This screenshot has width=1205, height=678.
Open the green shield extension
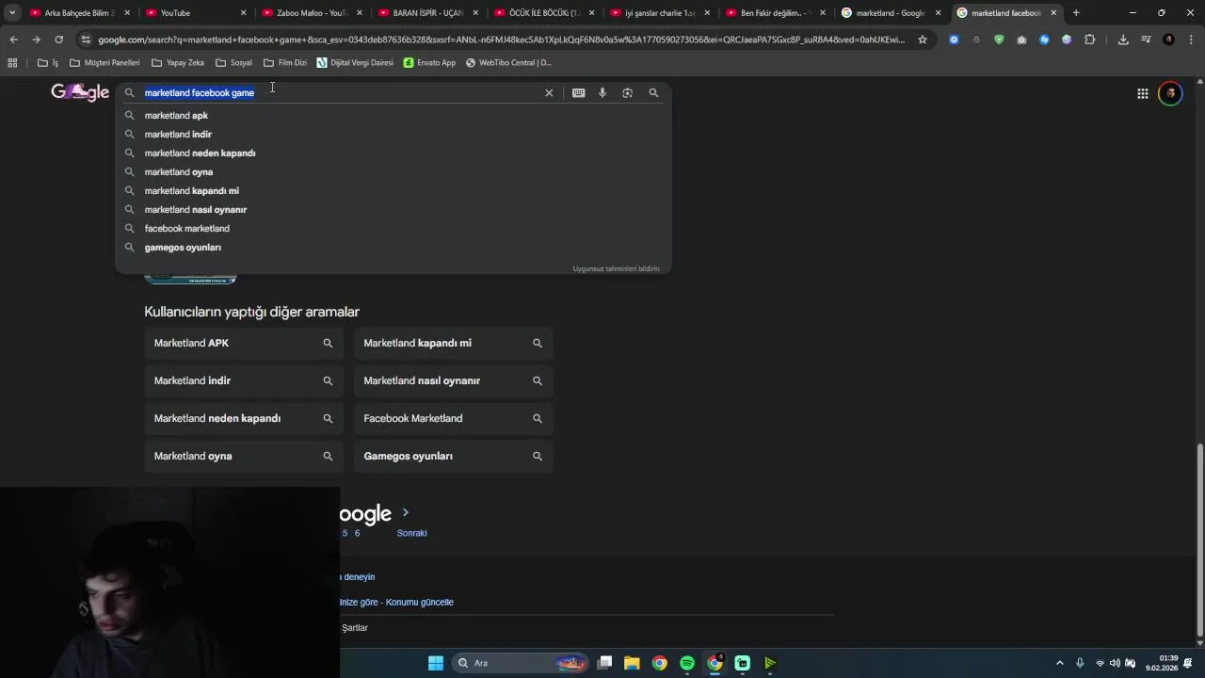tap(999, 40)
